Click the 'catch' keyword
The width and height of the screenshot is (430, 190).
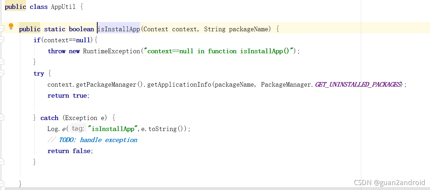pos(50,118)
